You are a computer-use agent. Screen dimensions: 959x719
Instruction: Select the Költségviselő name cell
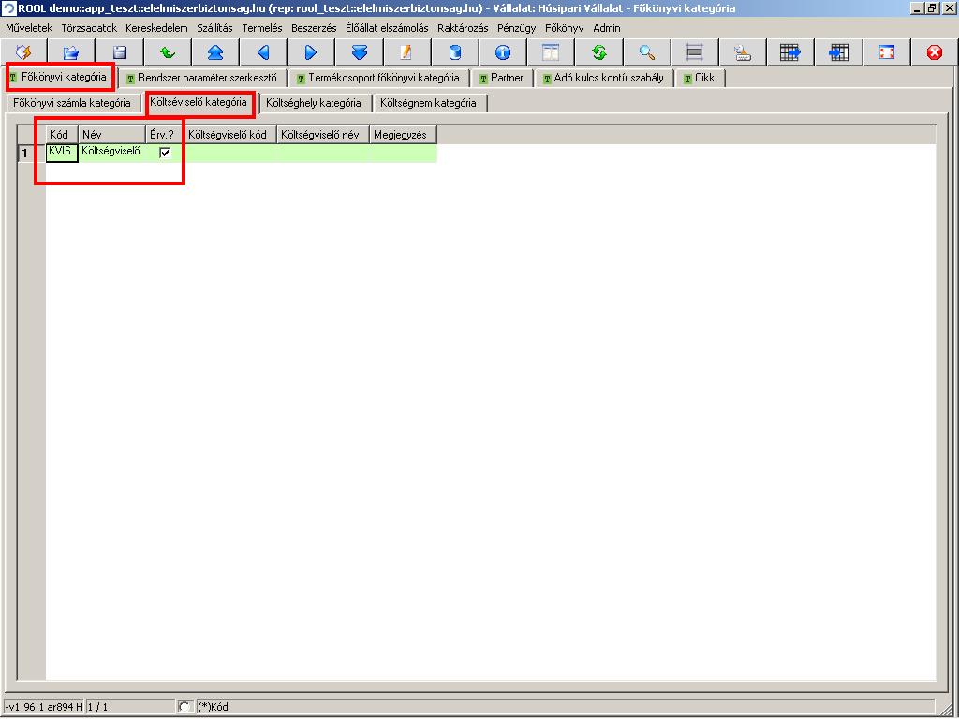coord(111,153)
